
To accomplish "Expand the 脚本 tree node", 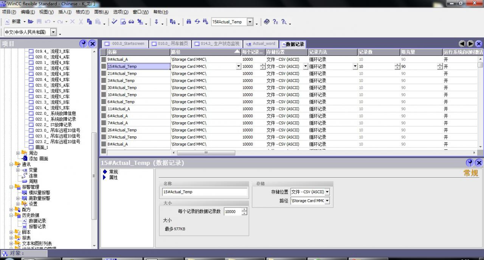I will tap(11, 232).
